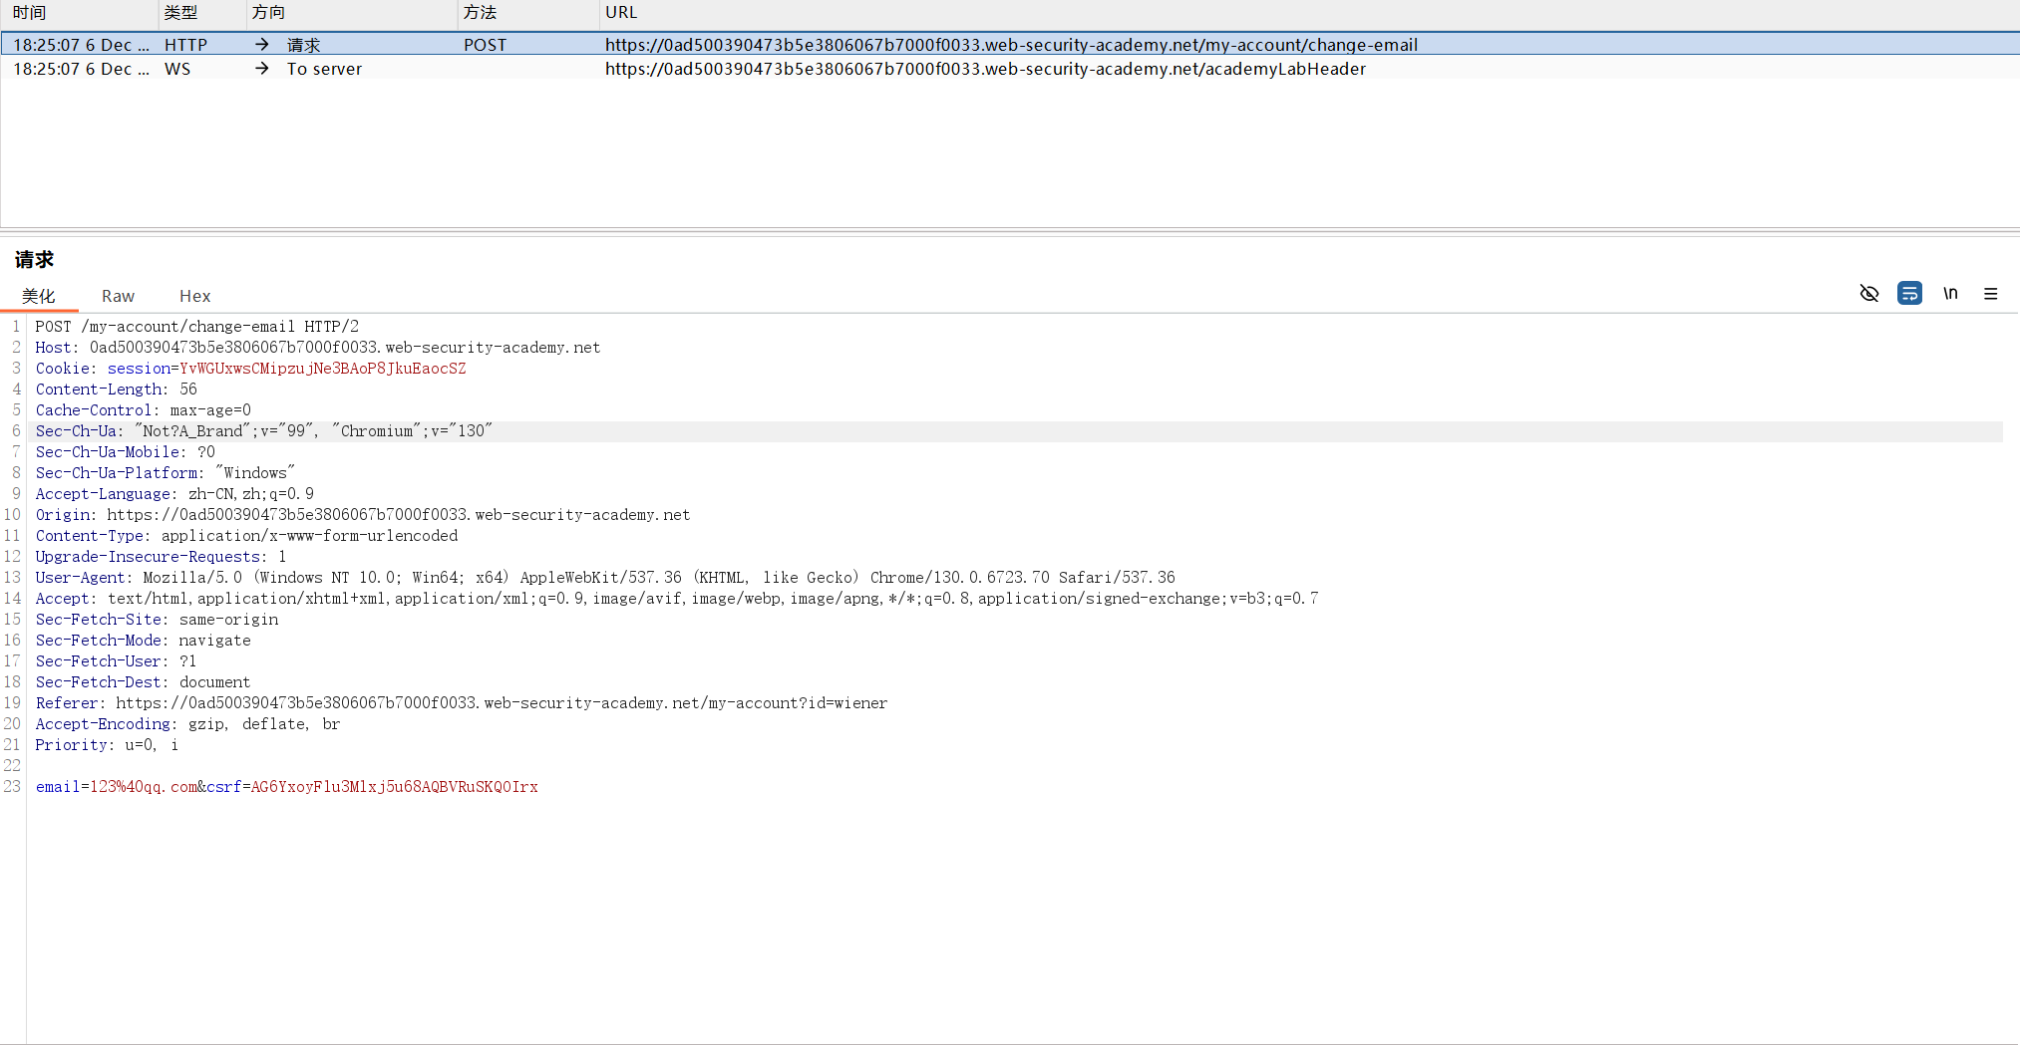Click the 方向 column header
Image resolution: width=2020 pixels, height=1045 pixels.
click(x=268, y=13)
